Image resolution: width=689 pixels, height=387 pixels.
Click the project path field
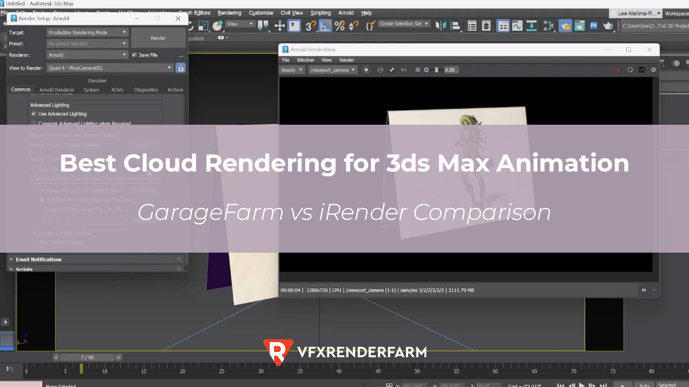pyautogui.click(x=655, y=26)
